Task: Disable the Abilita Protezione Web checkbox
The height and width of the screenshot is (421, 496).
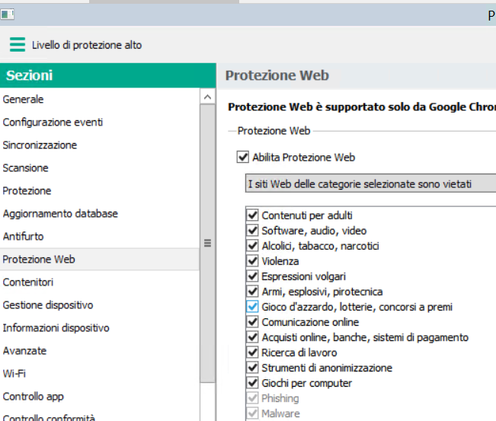Action: [243, 158]
